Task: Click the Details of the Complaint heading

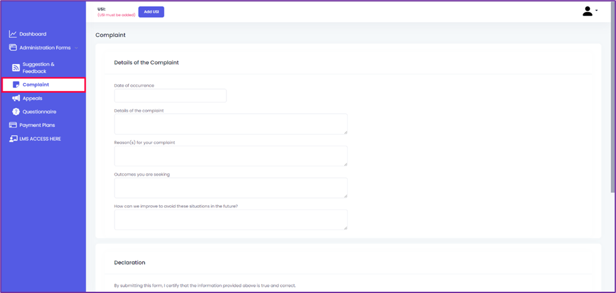Action: pos(147,62)
